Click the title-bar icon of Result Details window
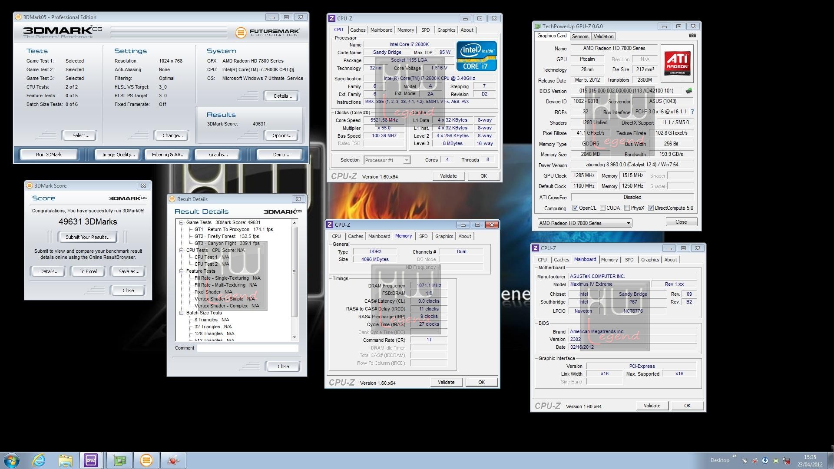Viewport: 834px width, 469px height. (x=172, y=199)
